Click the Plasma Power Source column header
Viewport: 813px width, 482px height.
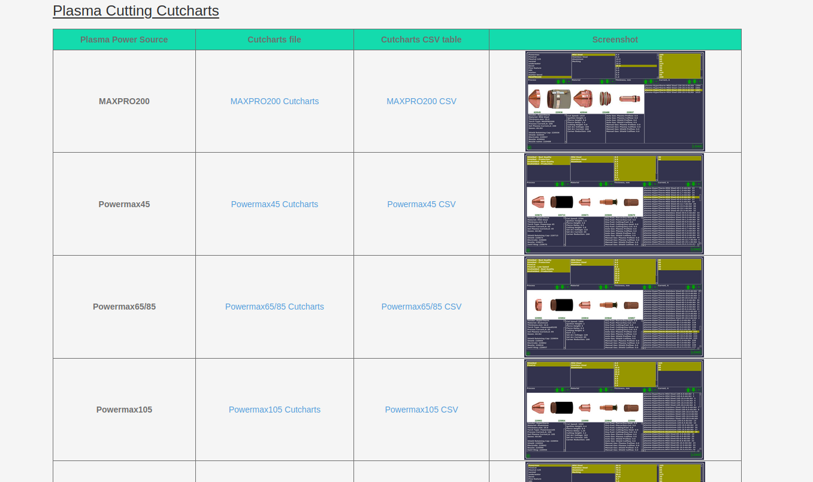pos(124,40)
